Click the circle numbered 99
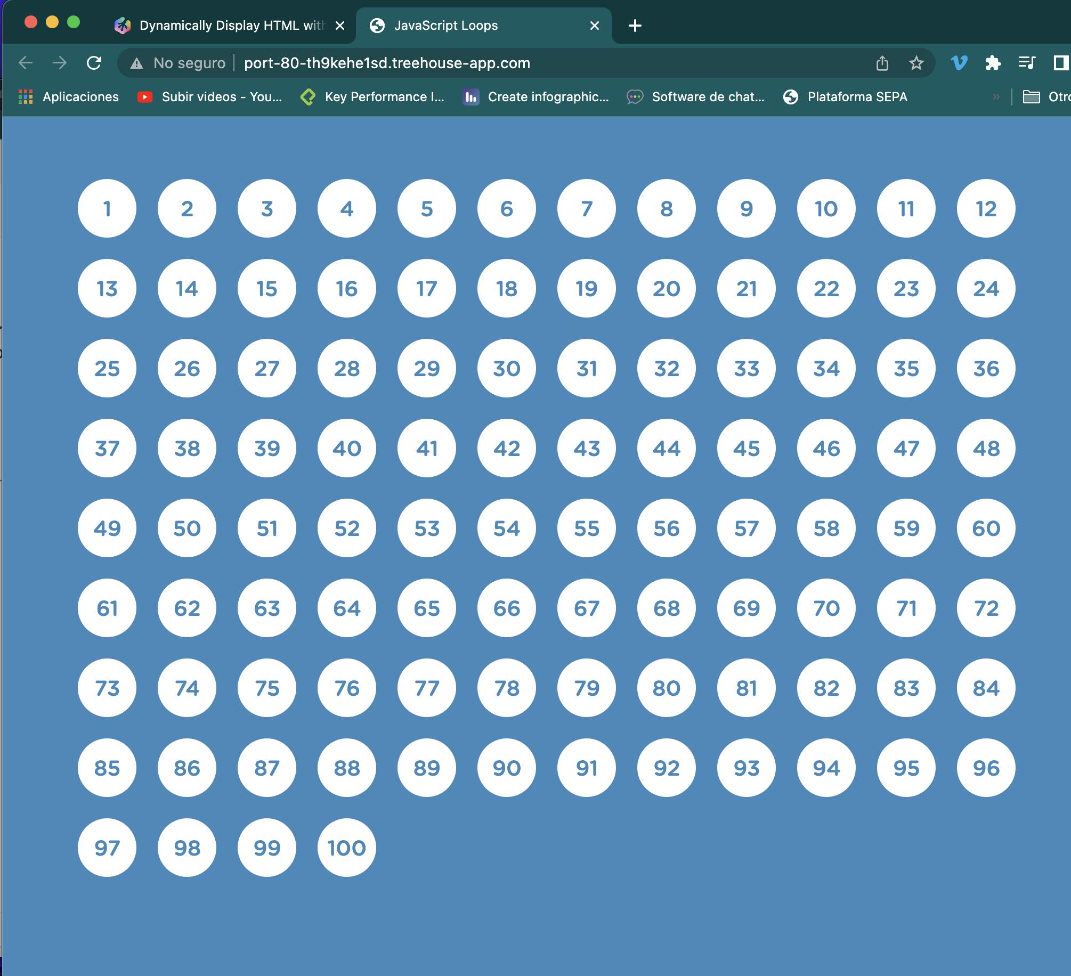Image resolution: width=1071 pixels, height=976 pixels. pyautogui.click(x=267, y=848)
